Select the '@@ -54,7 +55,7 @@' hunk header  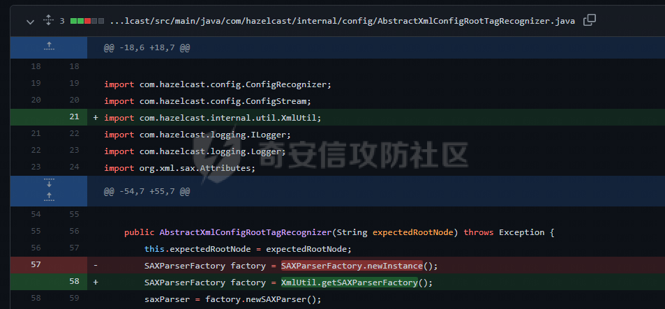147,192
